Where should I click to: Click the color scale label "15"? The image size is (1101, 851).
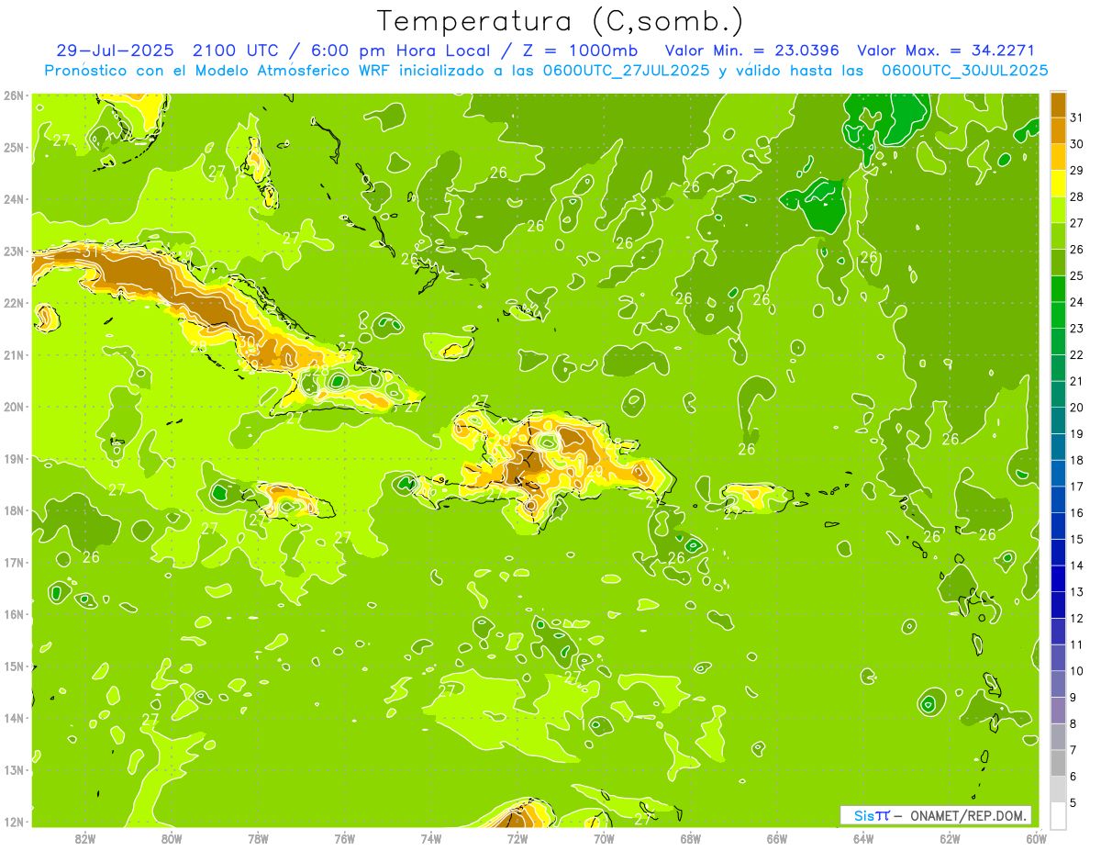coord(1076,539)
